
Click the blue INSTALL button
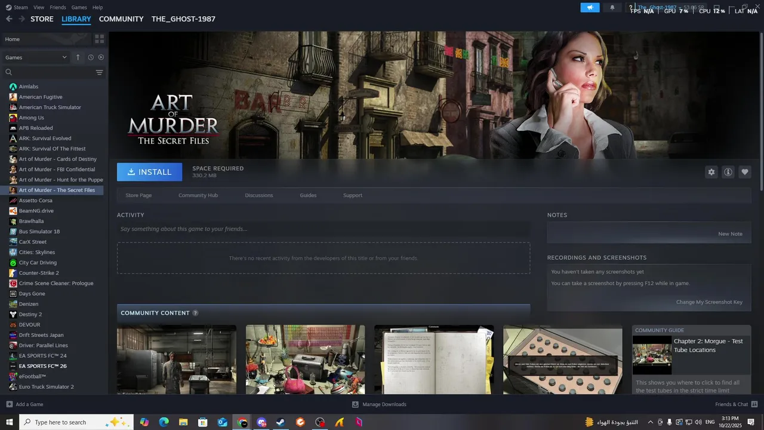(x=149, y=172)
